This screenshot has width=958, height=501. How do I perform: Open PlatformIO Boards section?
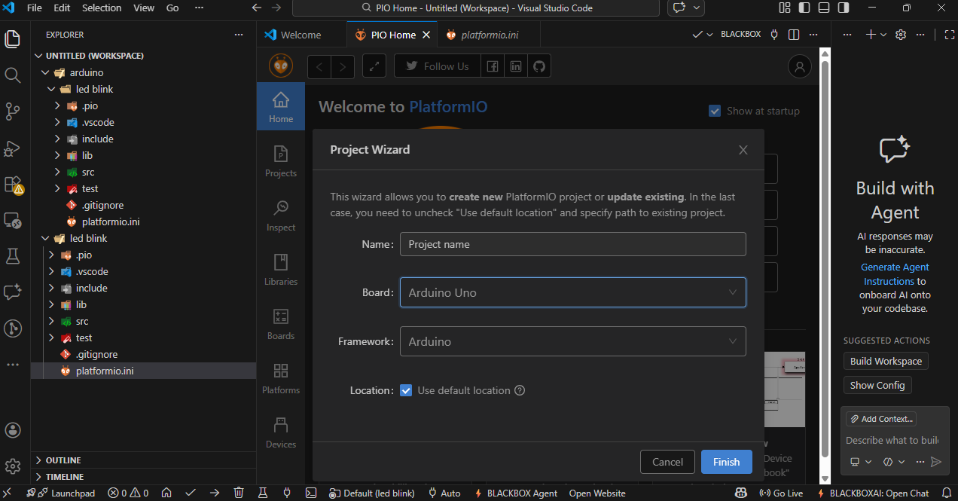click(281, 323)
